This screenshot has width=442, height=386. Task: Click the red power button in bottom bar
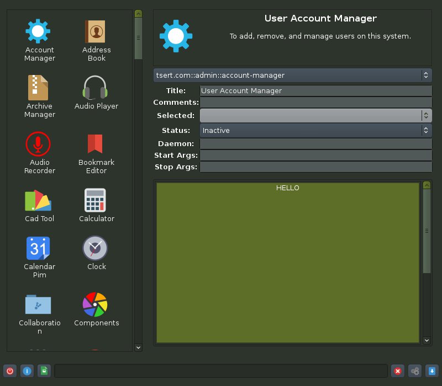click(10, 371)
